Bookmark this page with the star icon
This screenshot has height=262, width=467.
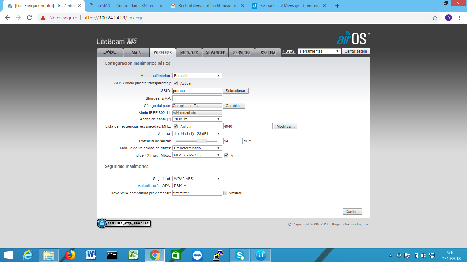point(435,18)
